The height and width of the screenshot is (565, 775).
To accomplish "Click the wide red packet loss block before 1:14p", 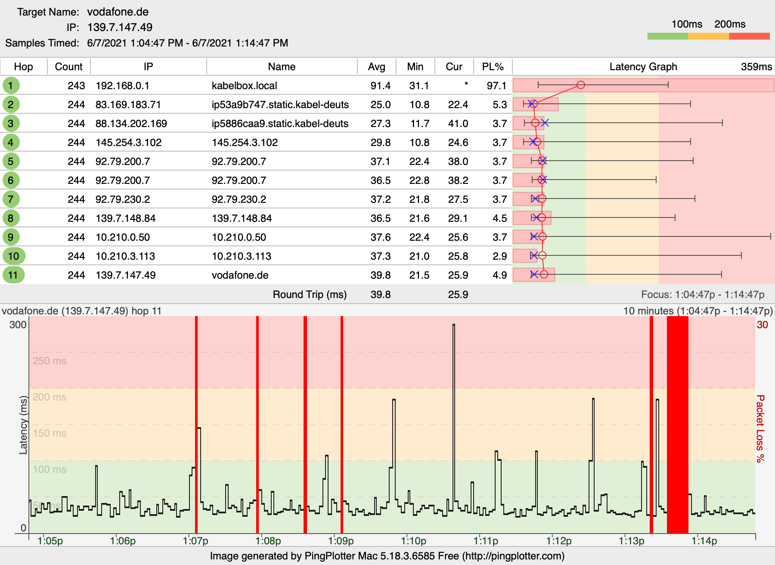I will [677, 424].
